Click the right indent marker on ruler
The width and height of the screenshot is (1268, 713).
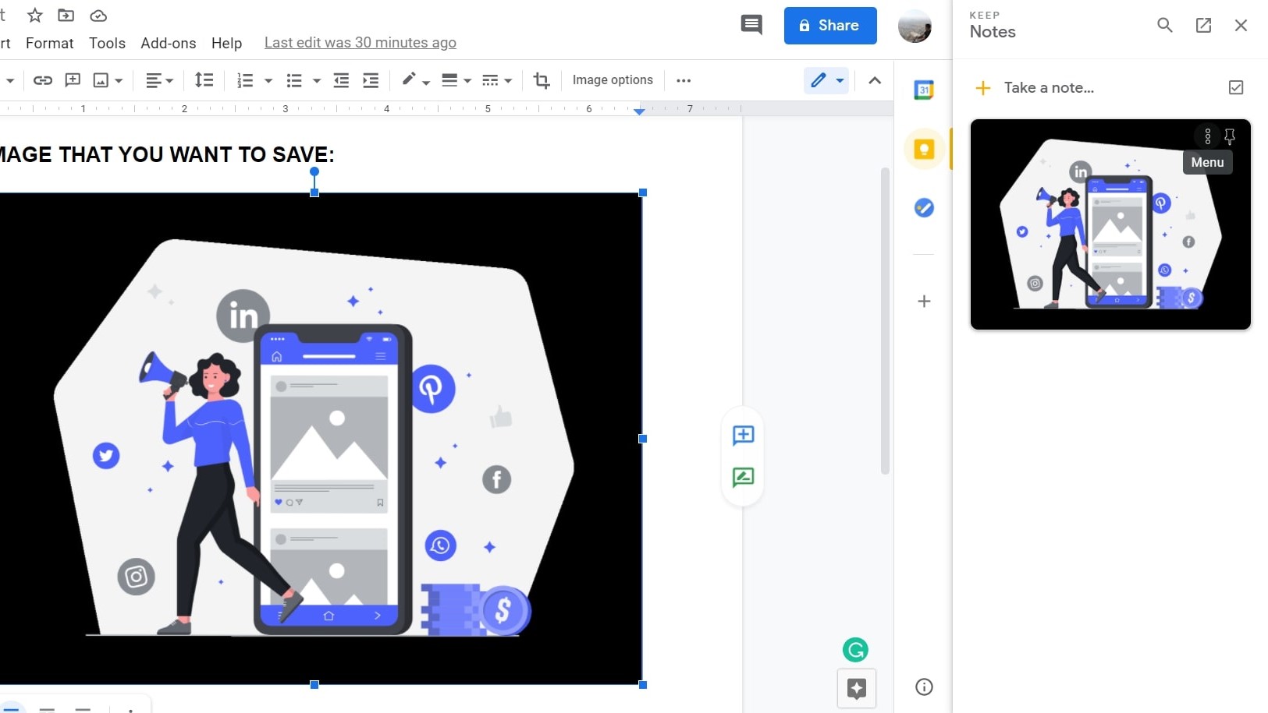[x=639, y=111]
